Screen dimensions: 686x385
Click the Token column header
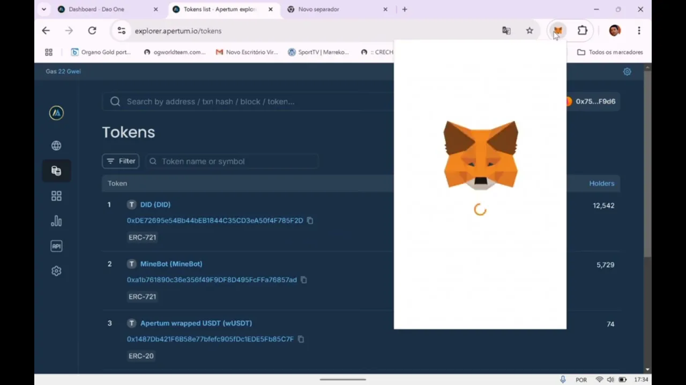point(117,183)
